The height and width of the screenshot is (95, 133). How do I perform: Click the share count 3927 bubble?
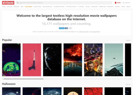70,28
